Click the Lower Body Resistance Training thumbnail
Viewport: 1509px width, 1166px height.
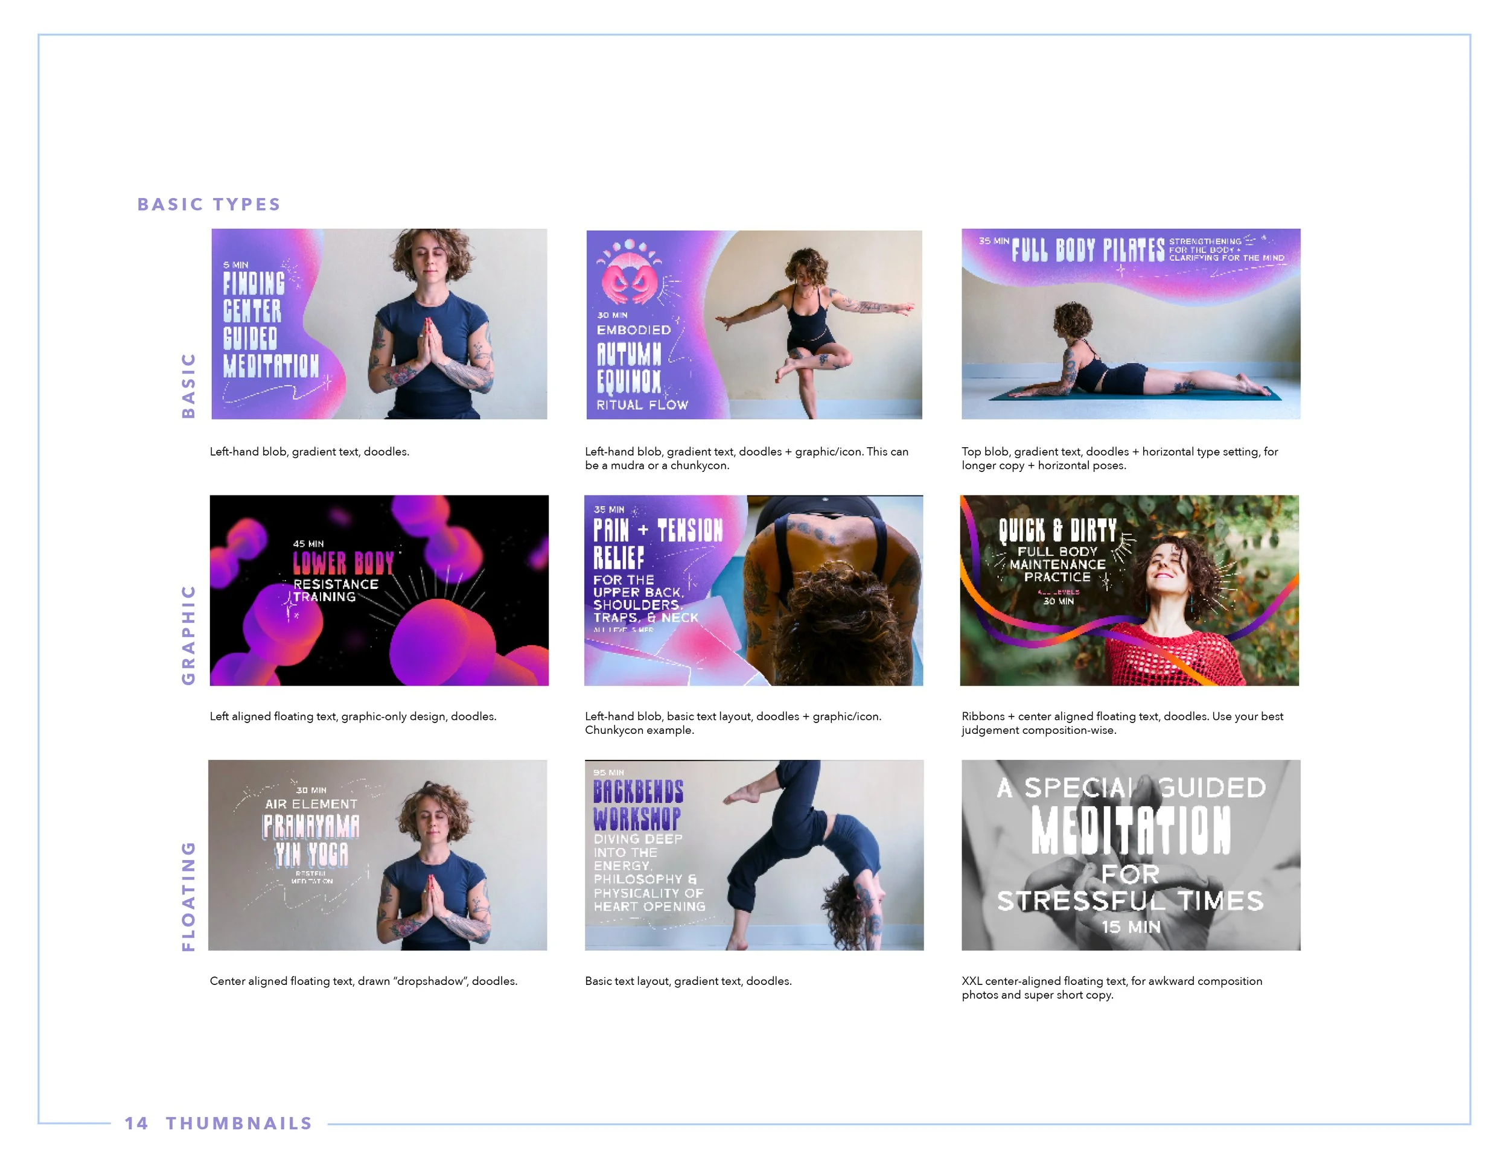click(378, 590)
